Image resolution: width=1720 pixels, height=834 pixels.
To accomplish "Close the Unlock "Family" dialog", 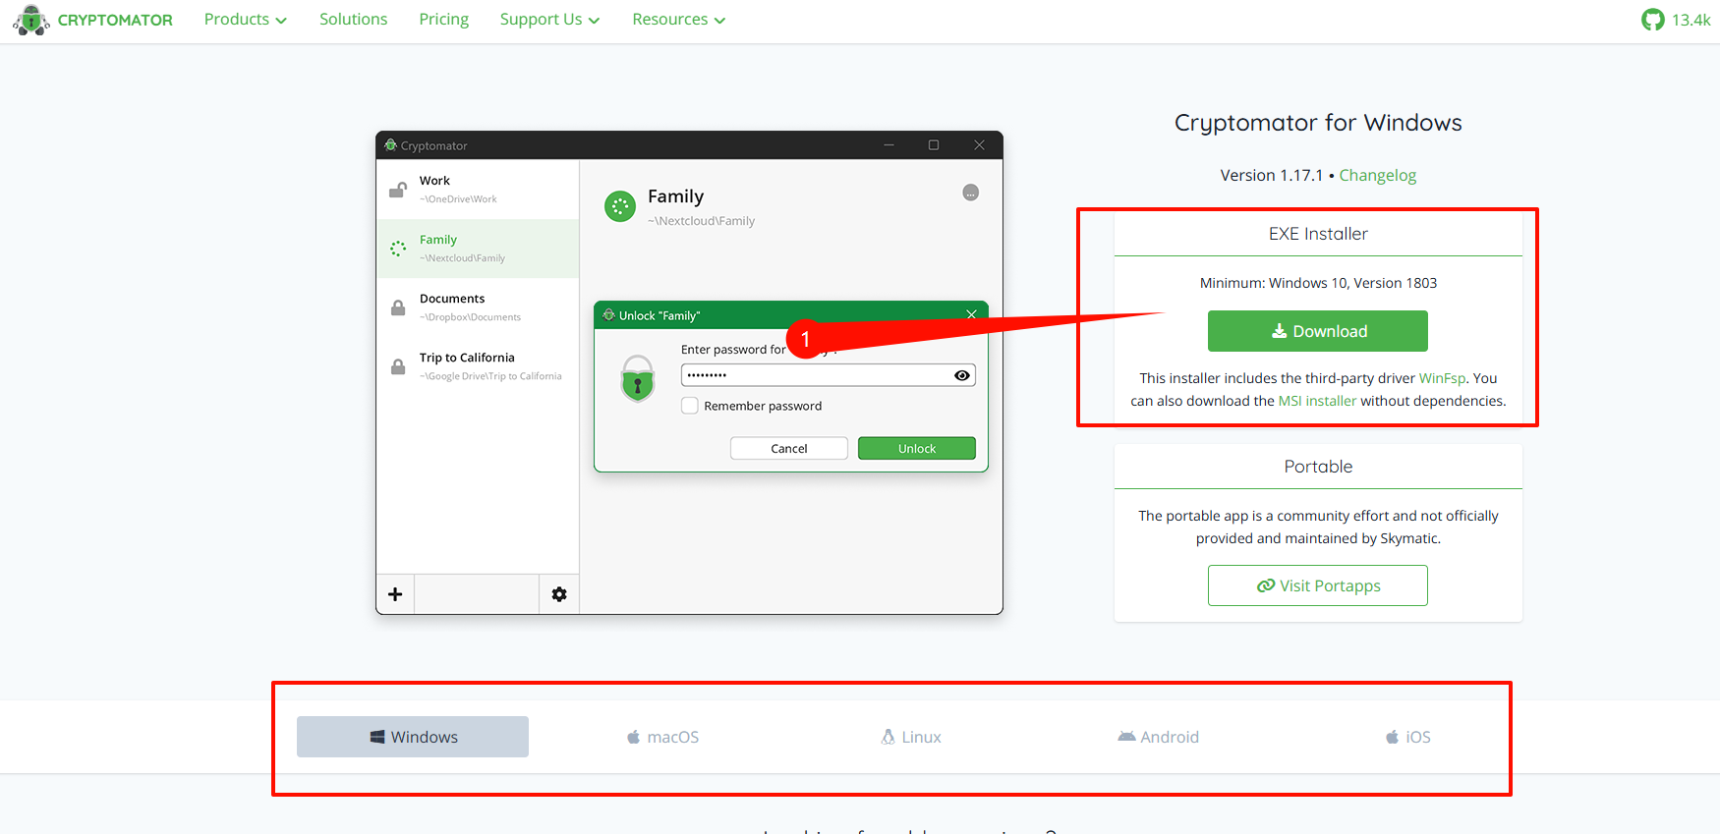I will [971, 315].
